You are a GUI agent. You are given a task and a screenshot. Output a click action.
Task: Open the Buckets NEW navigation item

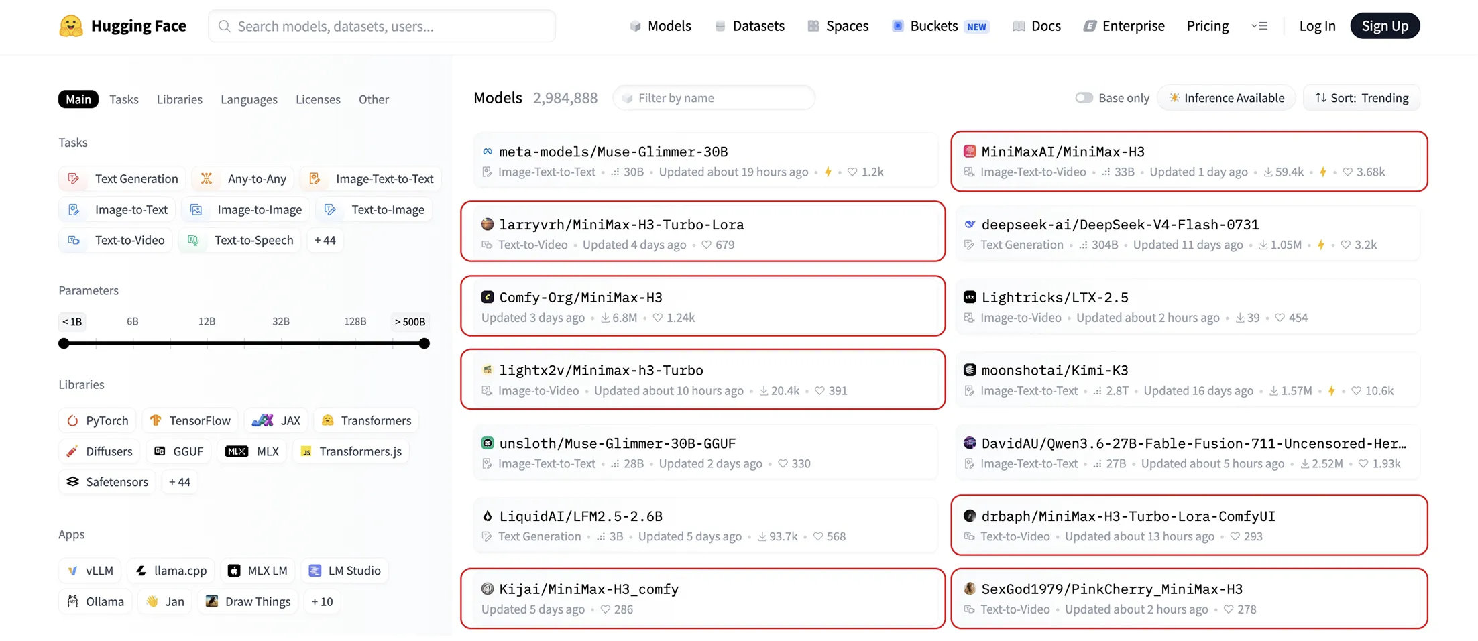(x=940, y=26)
